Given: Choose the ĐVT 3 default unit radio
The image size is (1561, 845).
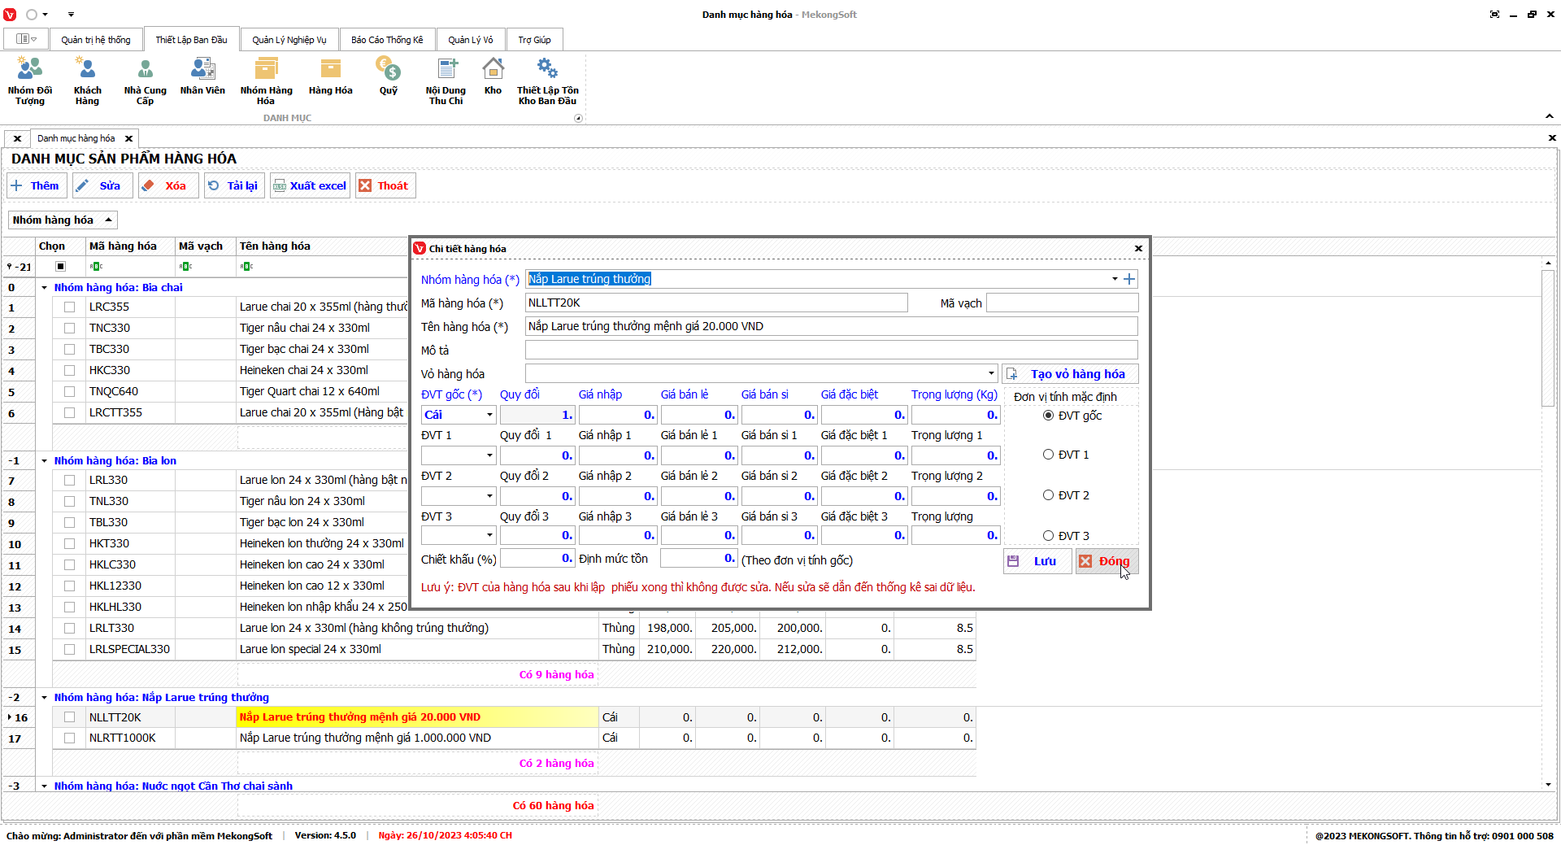Looking at the screenshot, I should pyautogui.click(x=1049, y=536).
